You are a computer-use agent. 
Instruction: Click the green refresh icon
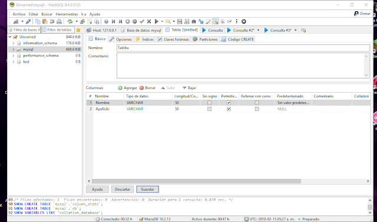(x=70, y=21)
